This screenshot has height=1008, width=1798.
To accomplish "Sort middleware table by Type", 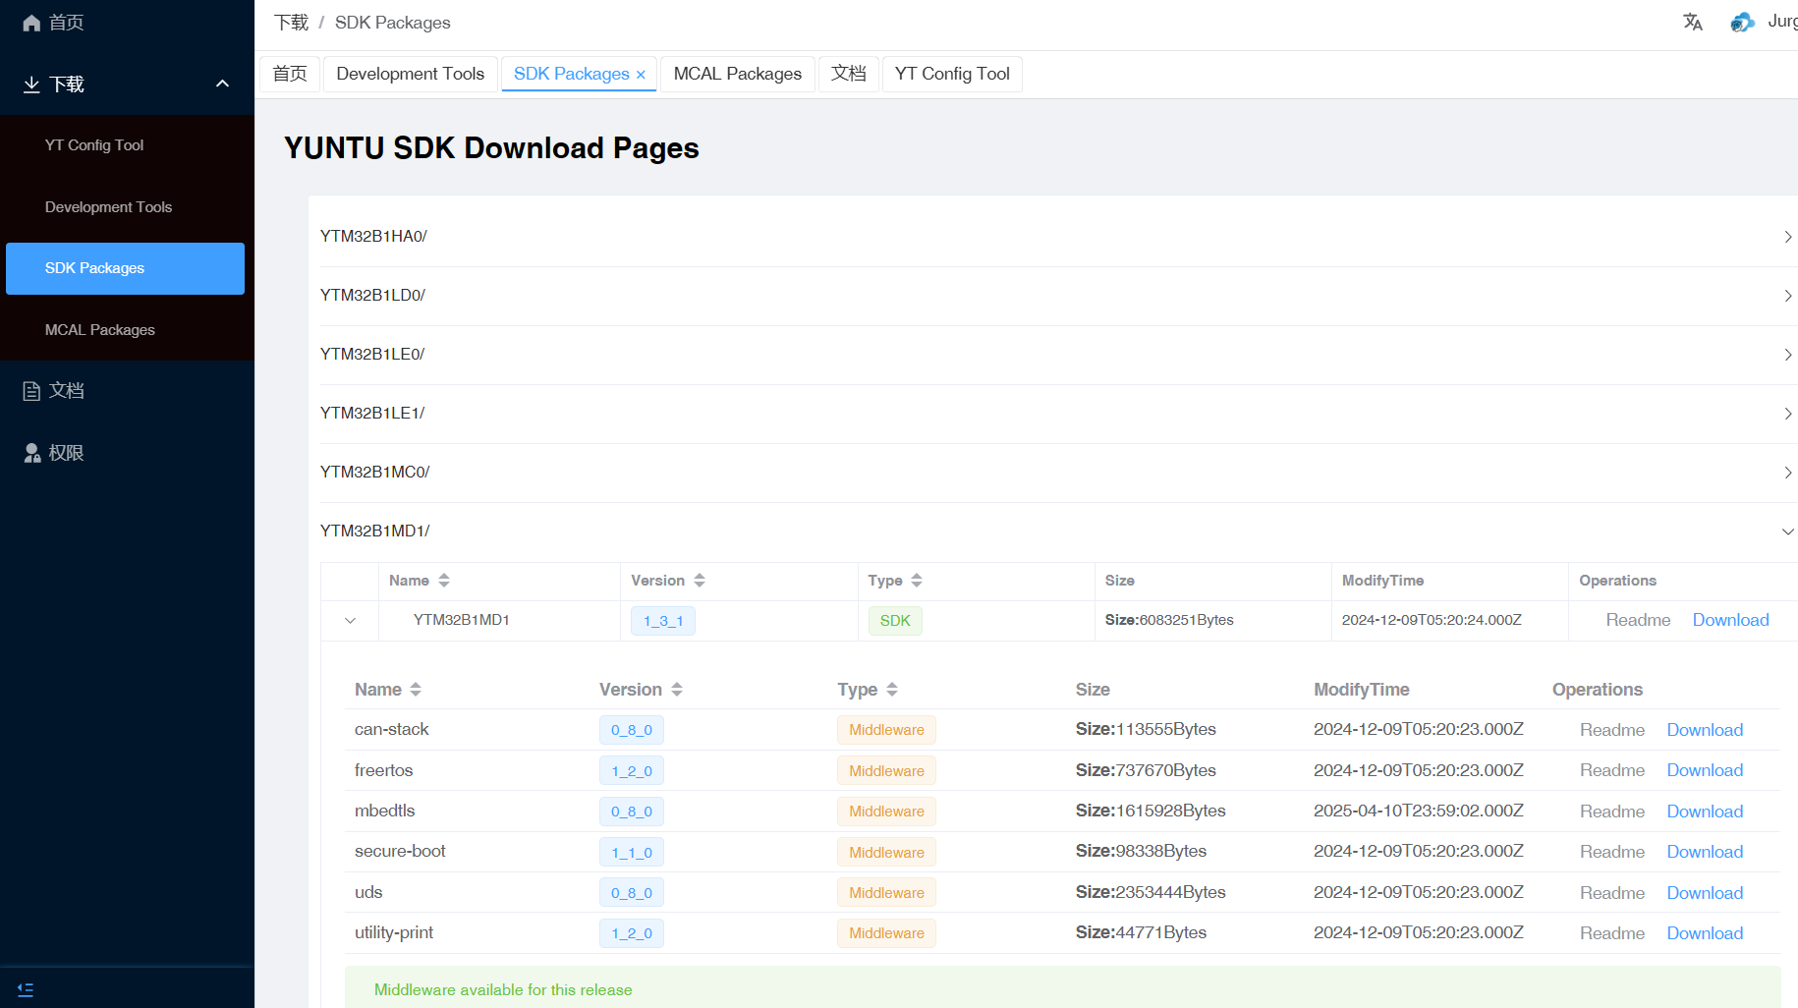I will point(892,690).
